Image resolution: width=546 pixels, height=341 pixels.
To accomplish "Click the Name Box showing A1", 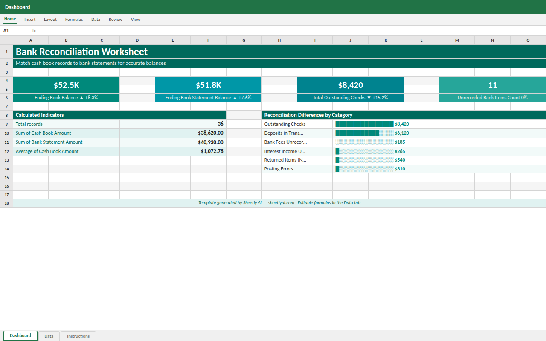I will [15, 31].
